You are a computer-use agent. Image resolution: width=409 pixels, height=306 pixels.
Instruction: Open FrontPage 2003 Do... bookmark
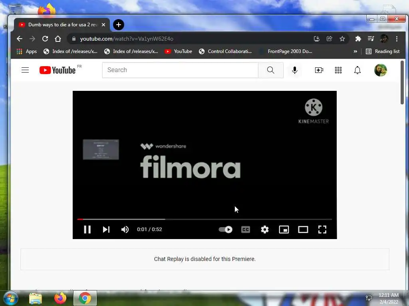[286, 51]
